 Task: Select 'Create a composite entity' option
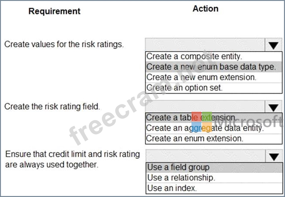pos(214,56)
